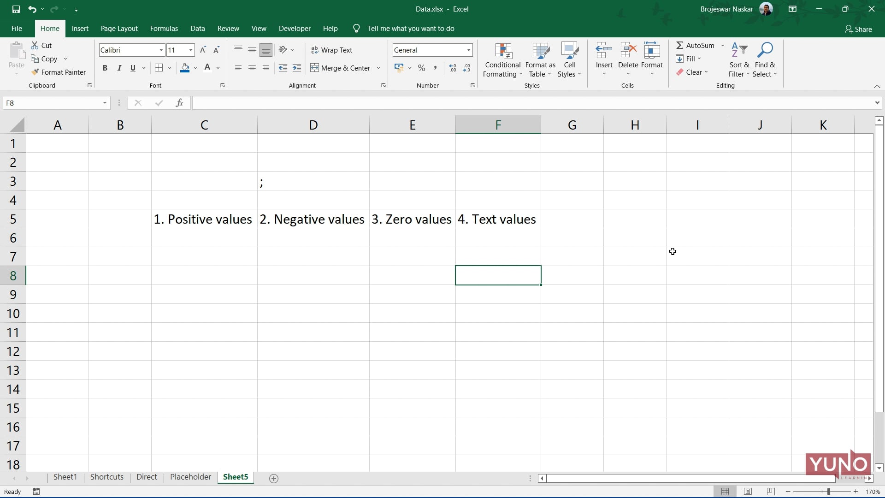Increase font size with larger A icon
Viewport: 885px width, 498px height.
coord(203,50)
